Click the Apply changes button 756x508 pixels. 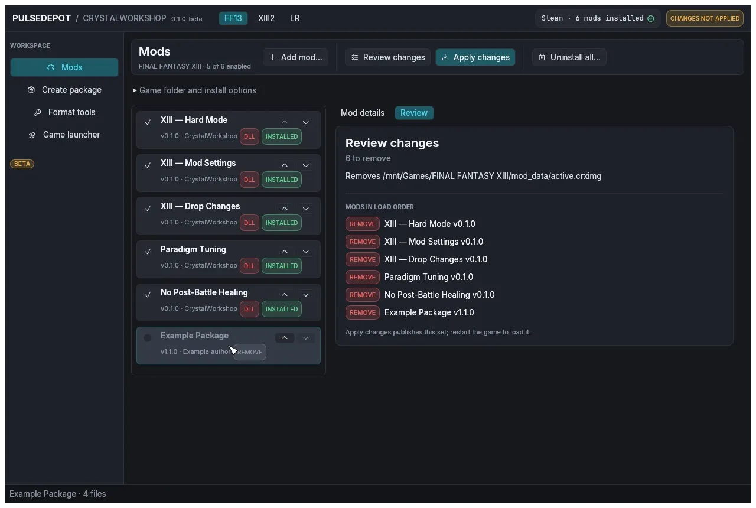475,57
